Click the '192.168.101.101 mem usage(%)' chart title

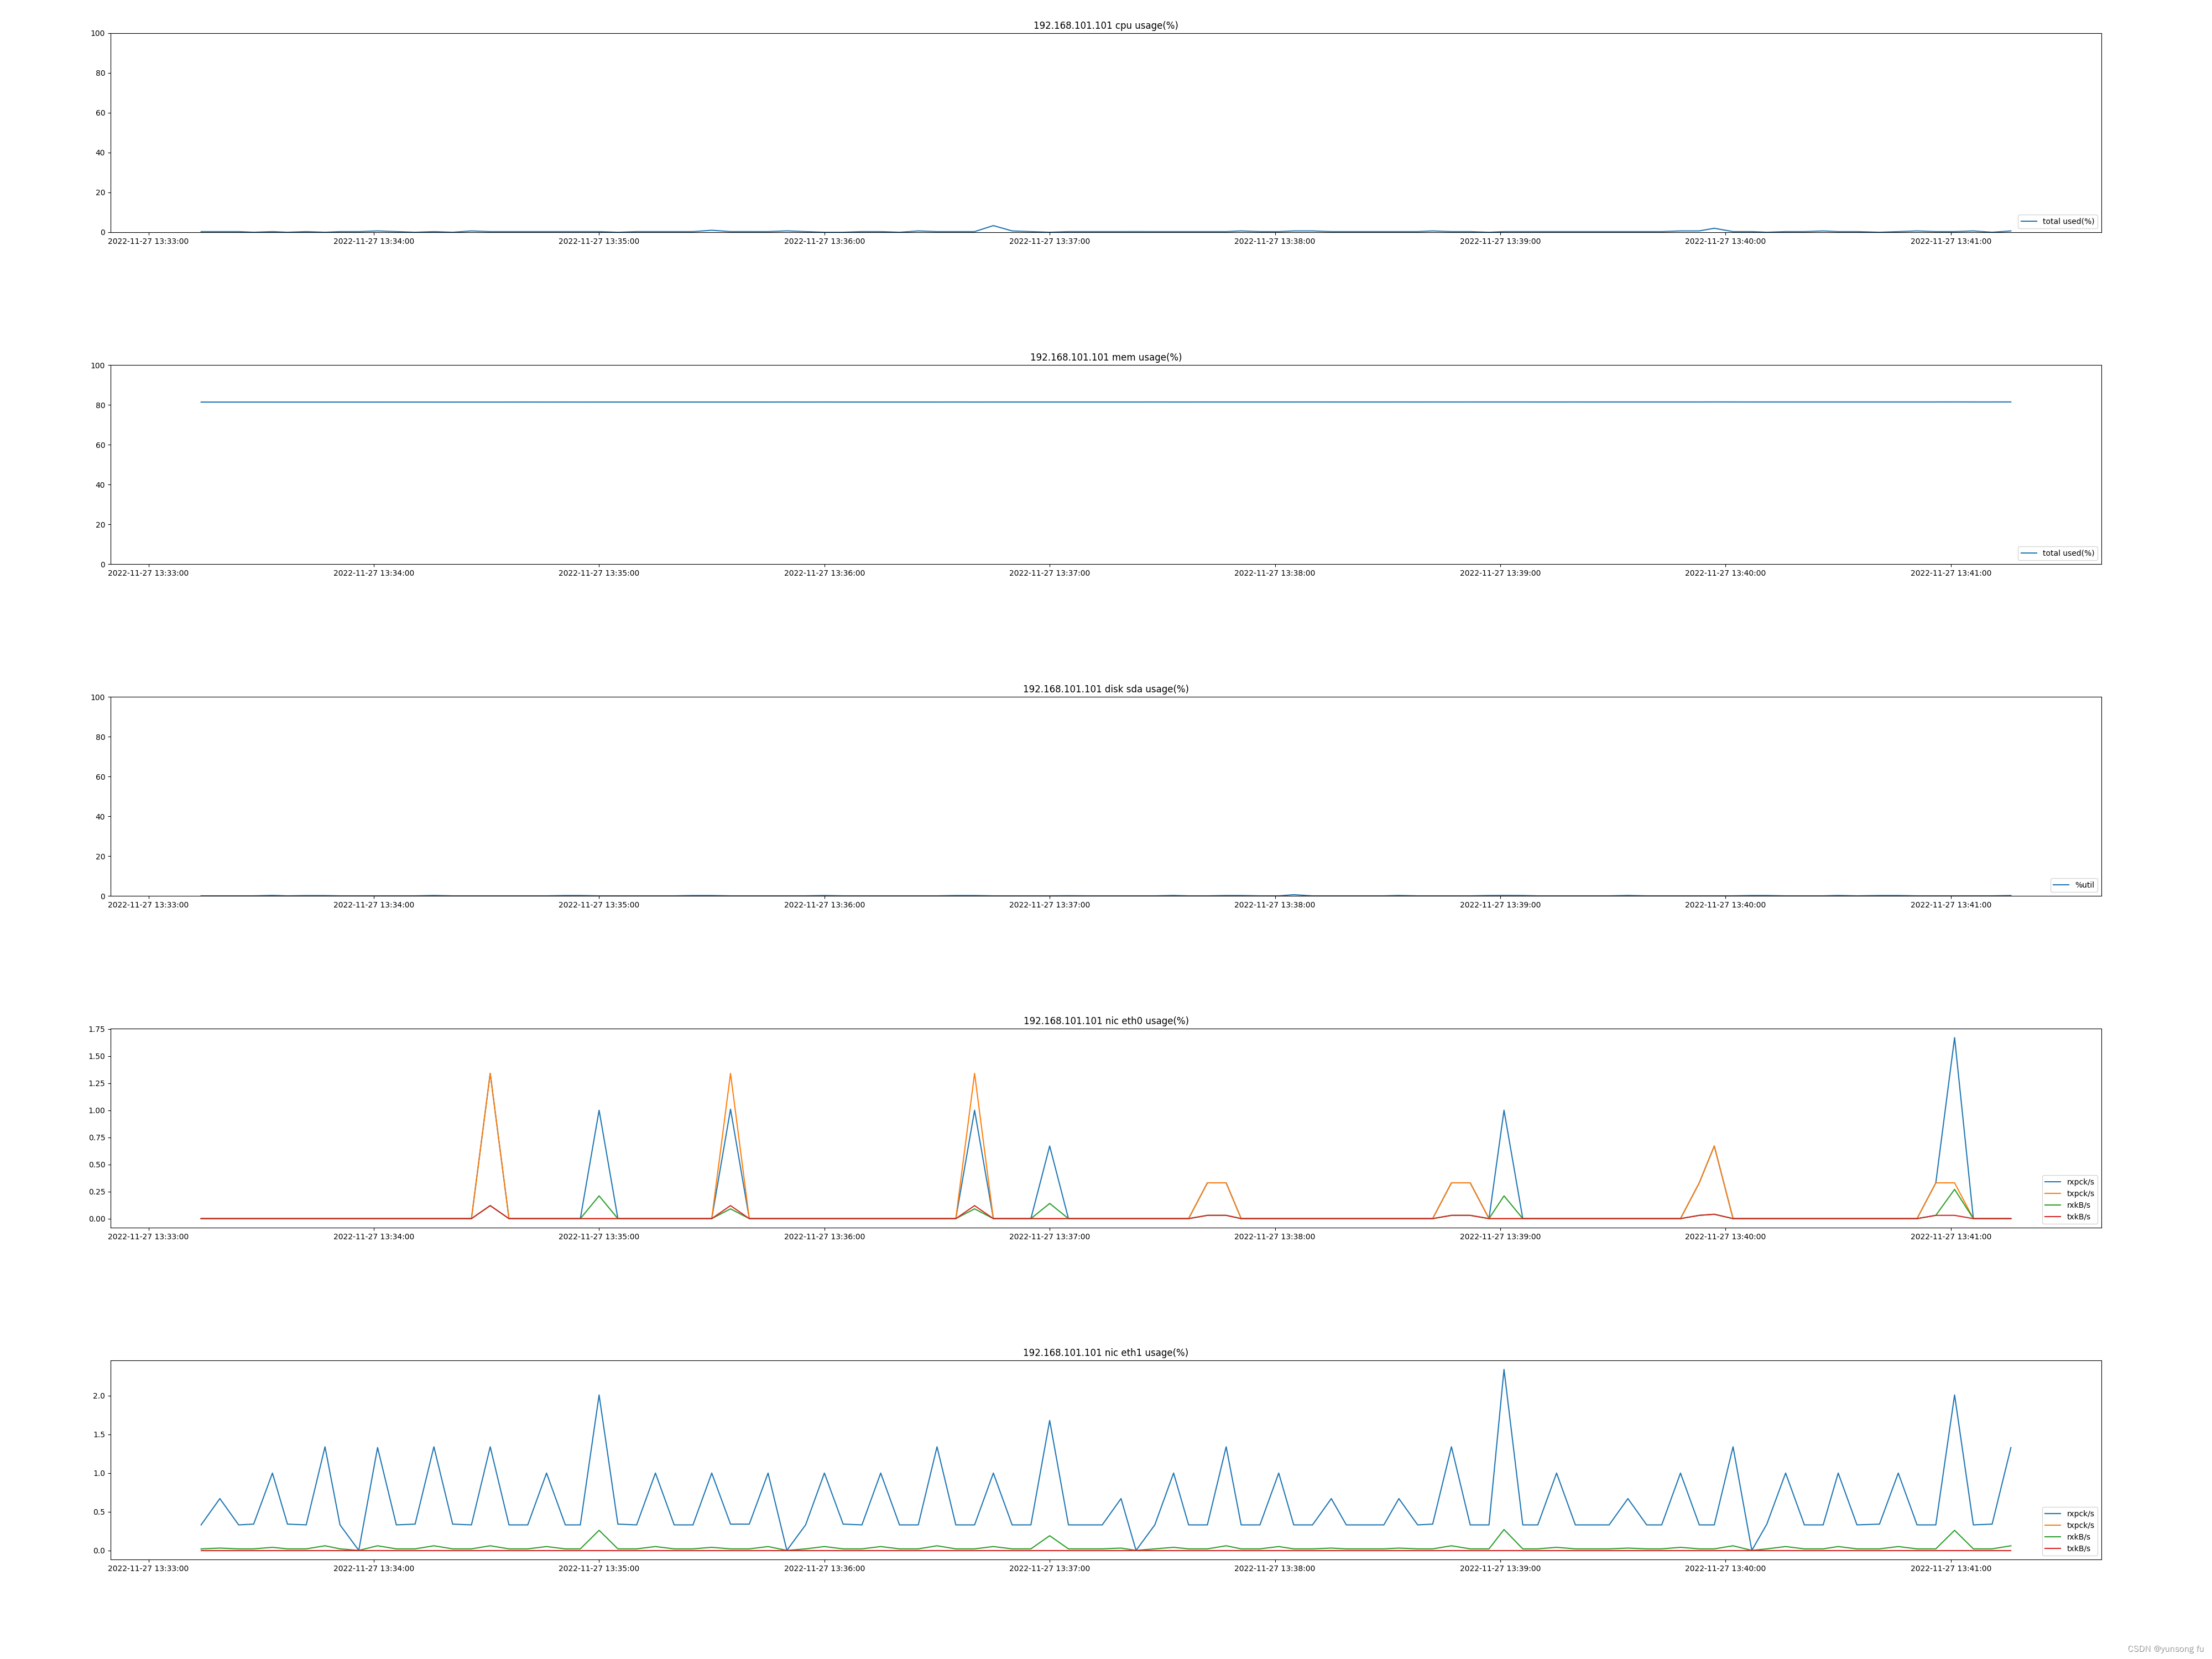[x=1105, y=357]
